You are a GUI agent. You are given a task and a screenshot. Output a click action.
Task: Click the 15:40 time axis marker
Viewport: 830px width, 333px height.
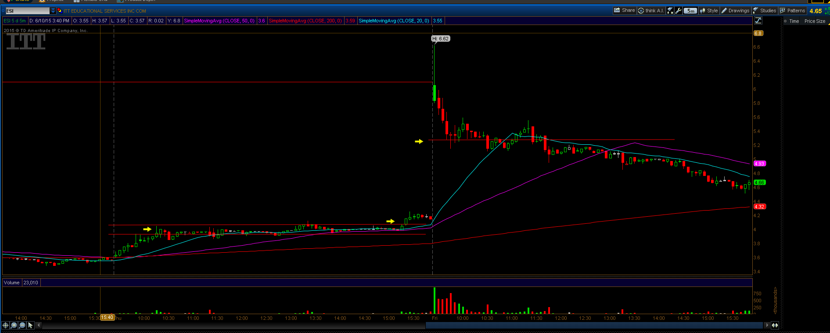click(x=107, y=317)
